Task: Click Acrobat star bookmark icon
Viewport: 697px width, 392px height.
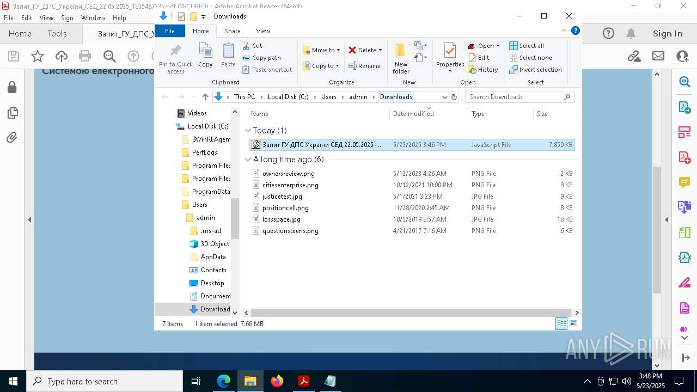Action: (x=38, y=56)
